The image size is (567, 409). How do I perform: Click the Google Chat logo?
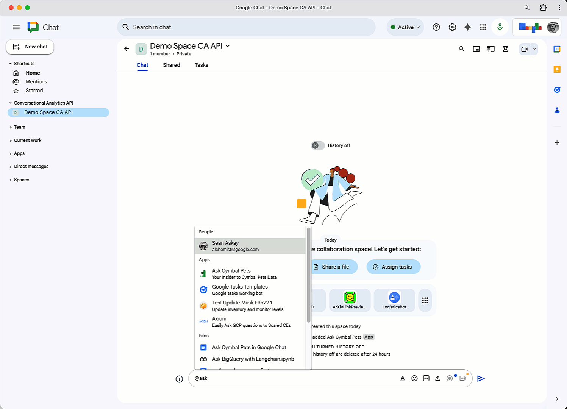[33, 27]
